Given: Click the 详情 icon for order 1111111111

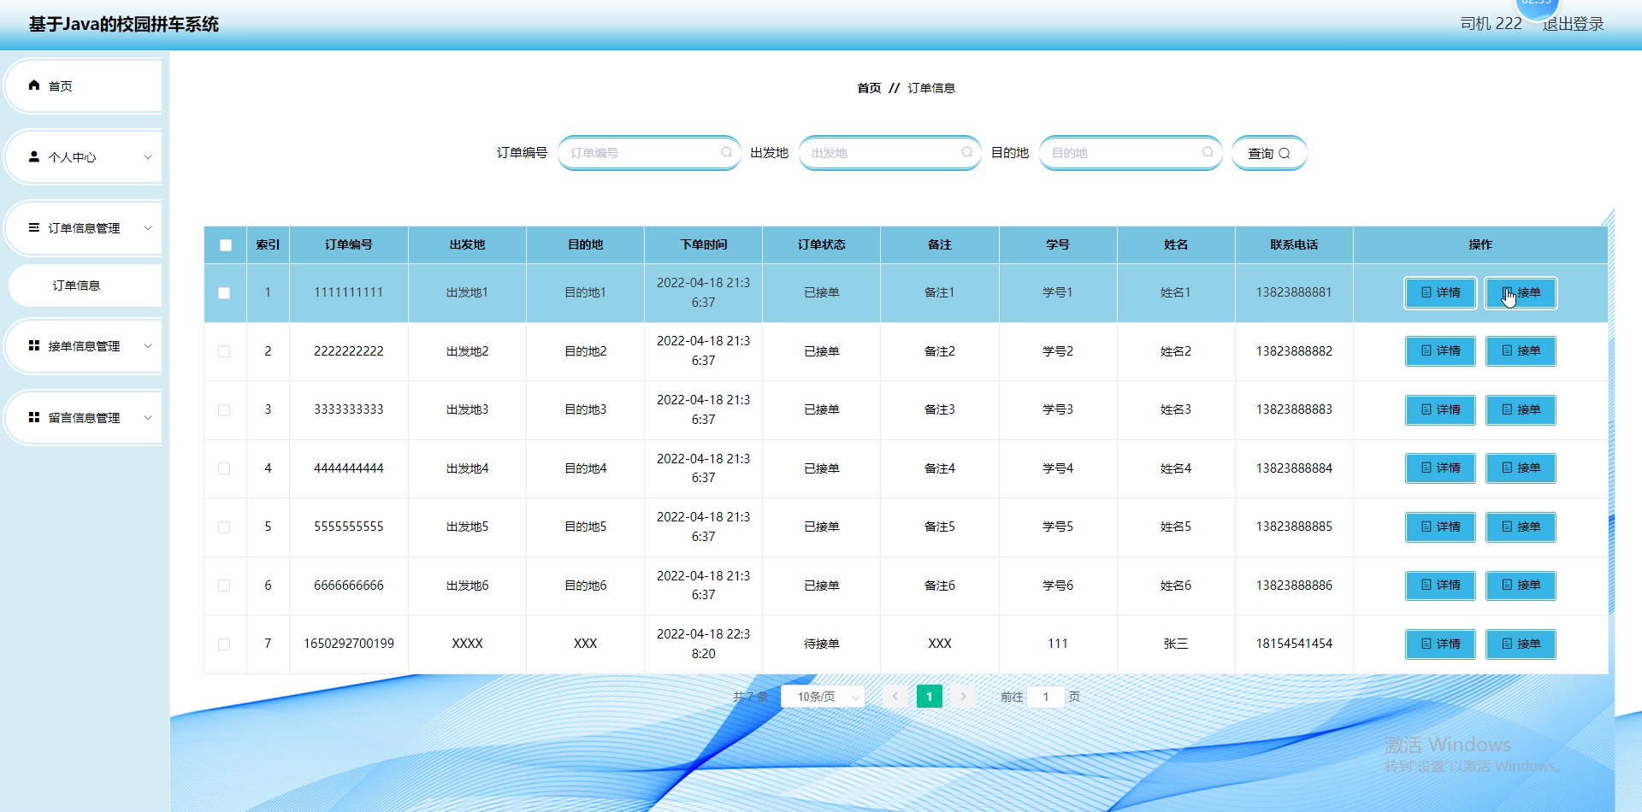Looking at the screenshot, I should [1426, 292].
